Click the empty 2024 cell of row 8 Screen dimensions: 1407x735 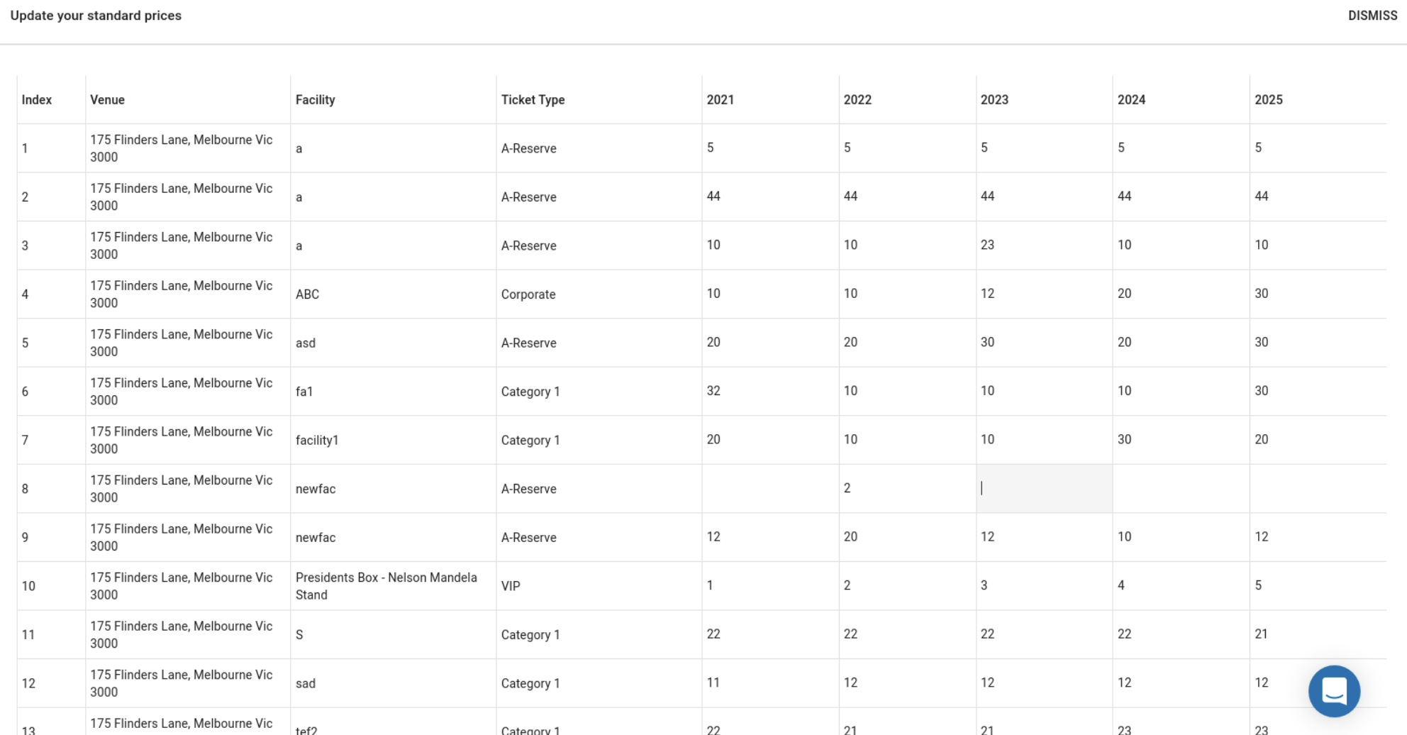click(1180, 488)
